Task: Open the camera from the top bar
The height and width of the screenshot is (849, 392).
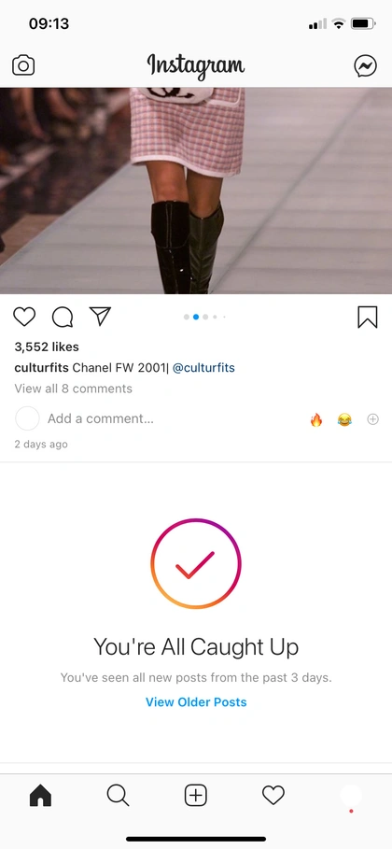Action: tap(23, 66)
